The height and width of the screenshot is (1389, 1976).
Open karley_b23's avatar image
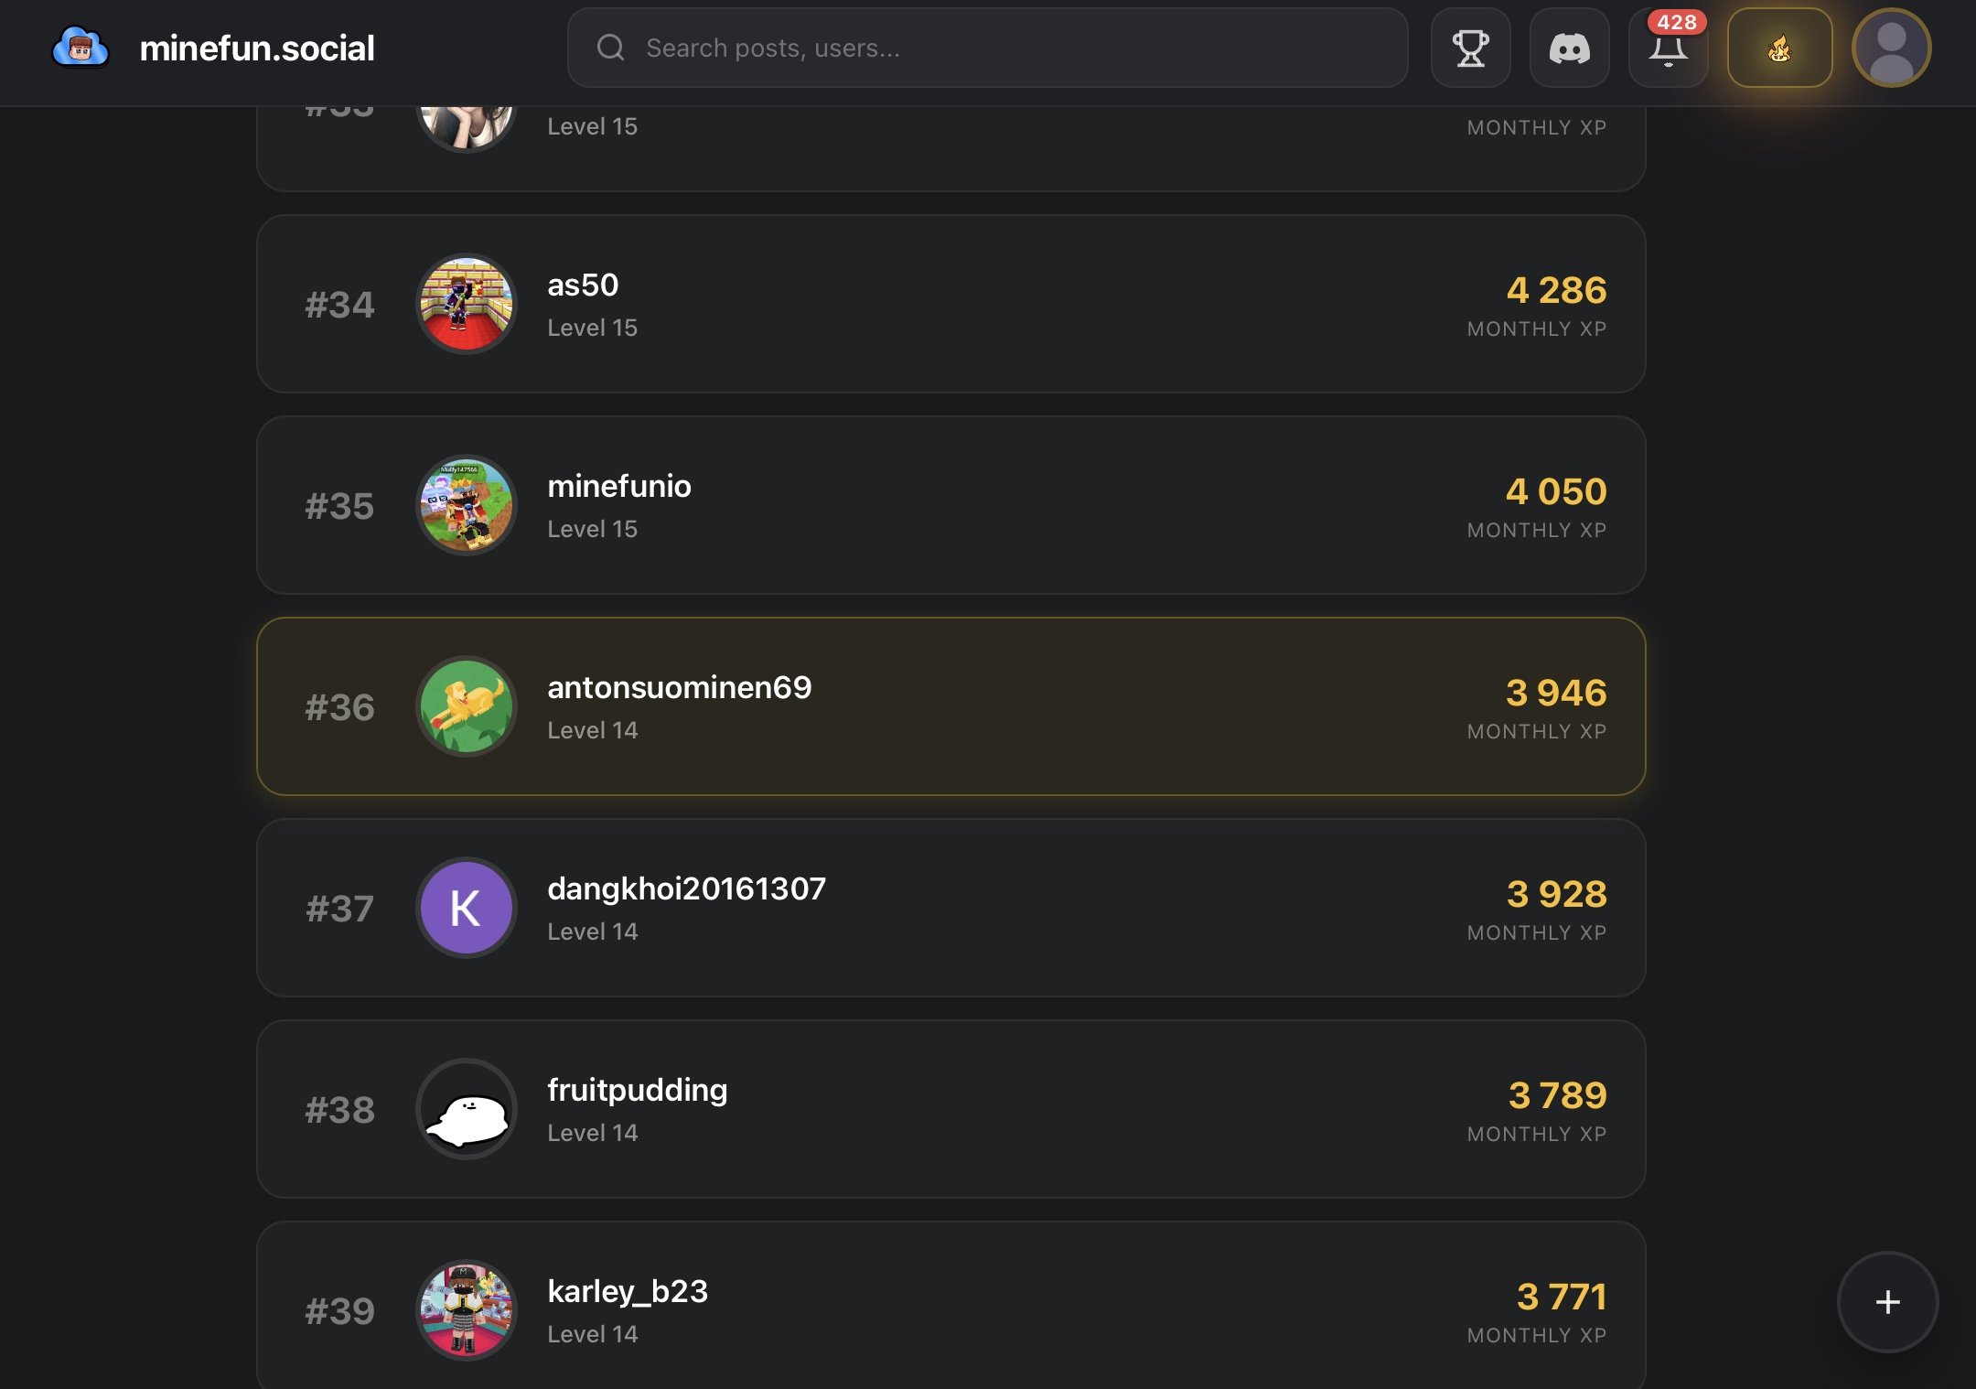point(467,1310)
